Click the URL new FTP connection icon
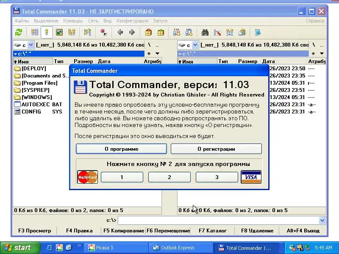Screen dimensions: 339x254 coord(189,33)
